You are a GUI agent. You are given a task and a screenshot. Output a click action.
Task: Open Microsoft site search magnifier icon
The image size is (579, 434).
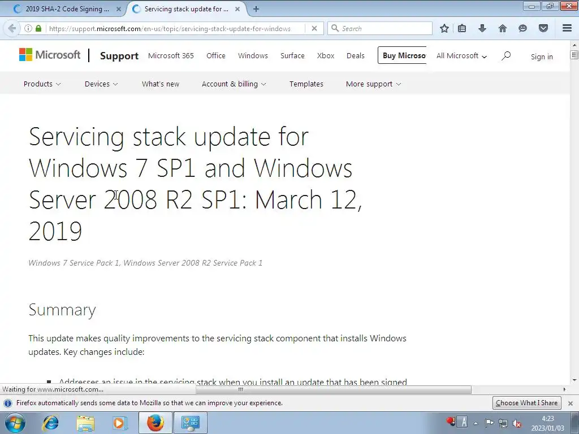click(506, 56)
